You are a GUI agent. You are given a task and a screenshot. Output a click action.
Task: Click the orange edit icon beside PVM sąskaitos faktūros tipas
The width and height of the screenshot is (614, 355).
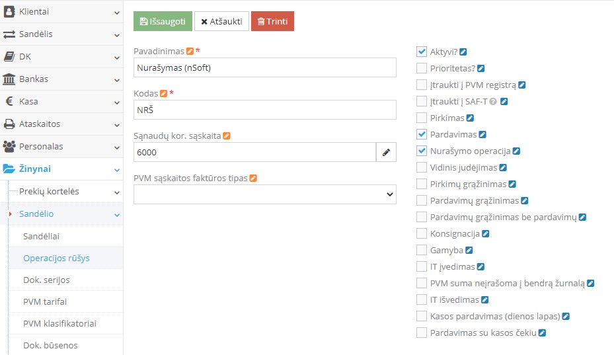point(253,178)
